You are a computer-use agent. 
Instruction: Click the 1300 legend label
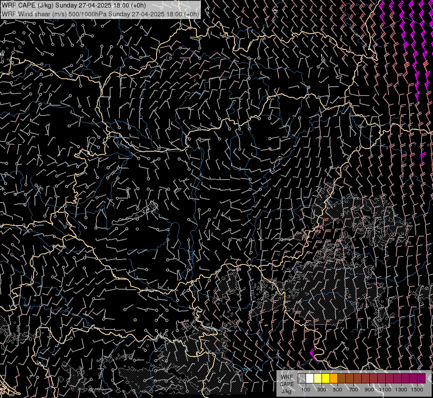pos(401,390)
